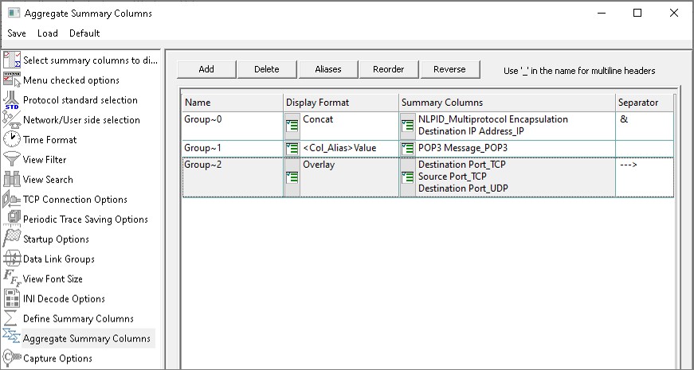Select TCP Connection Options entry
Viewport: 694px width, 370px height.
[x=75, y=200]
